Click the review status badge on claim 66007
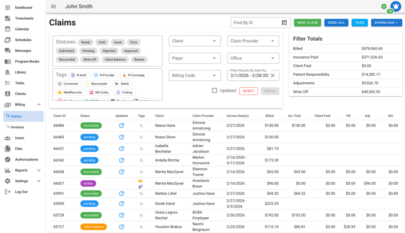 88,183
